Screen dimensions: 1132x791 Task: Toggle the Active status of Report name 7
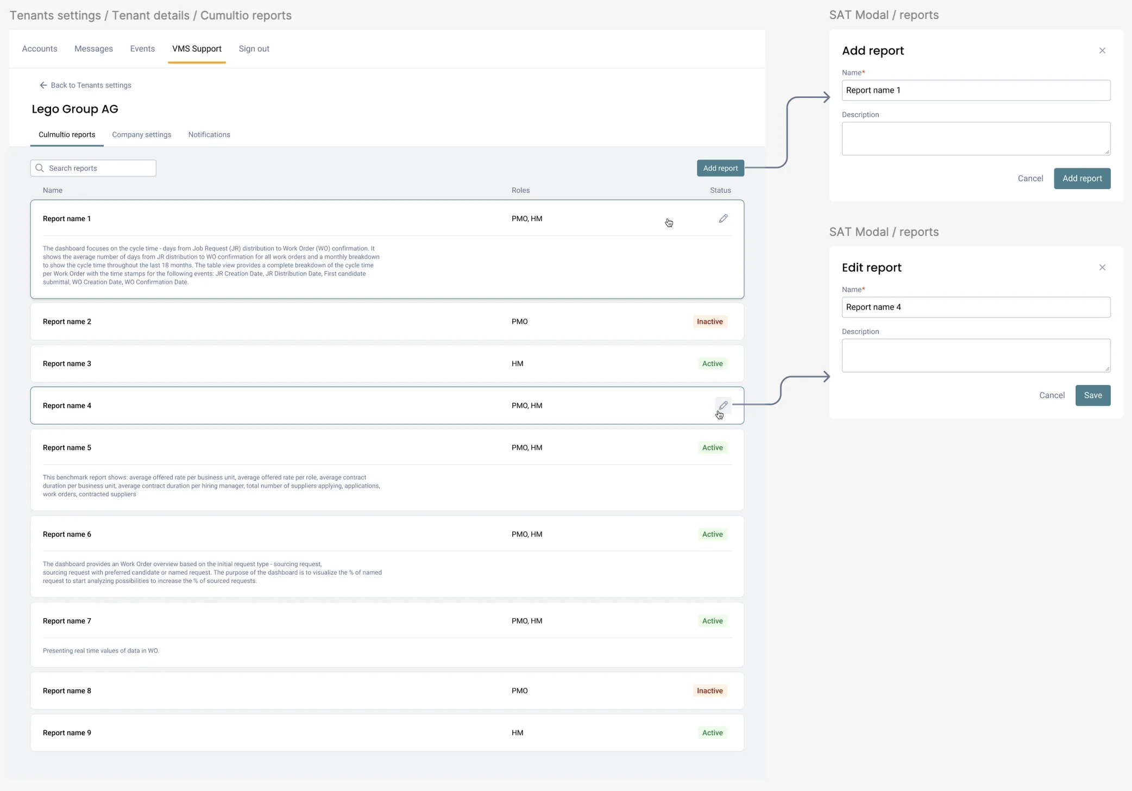tap(712, 621)
